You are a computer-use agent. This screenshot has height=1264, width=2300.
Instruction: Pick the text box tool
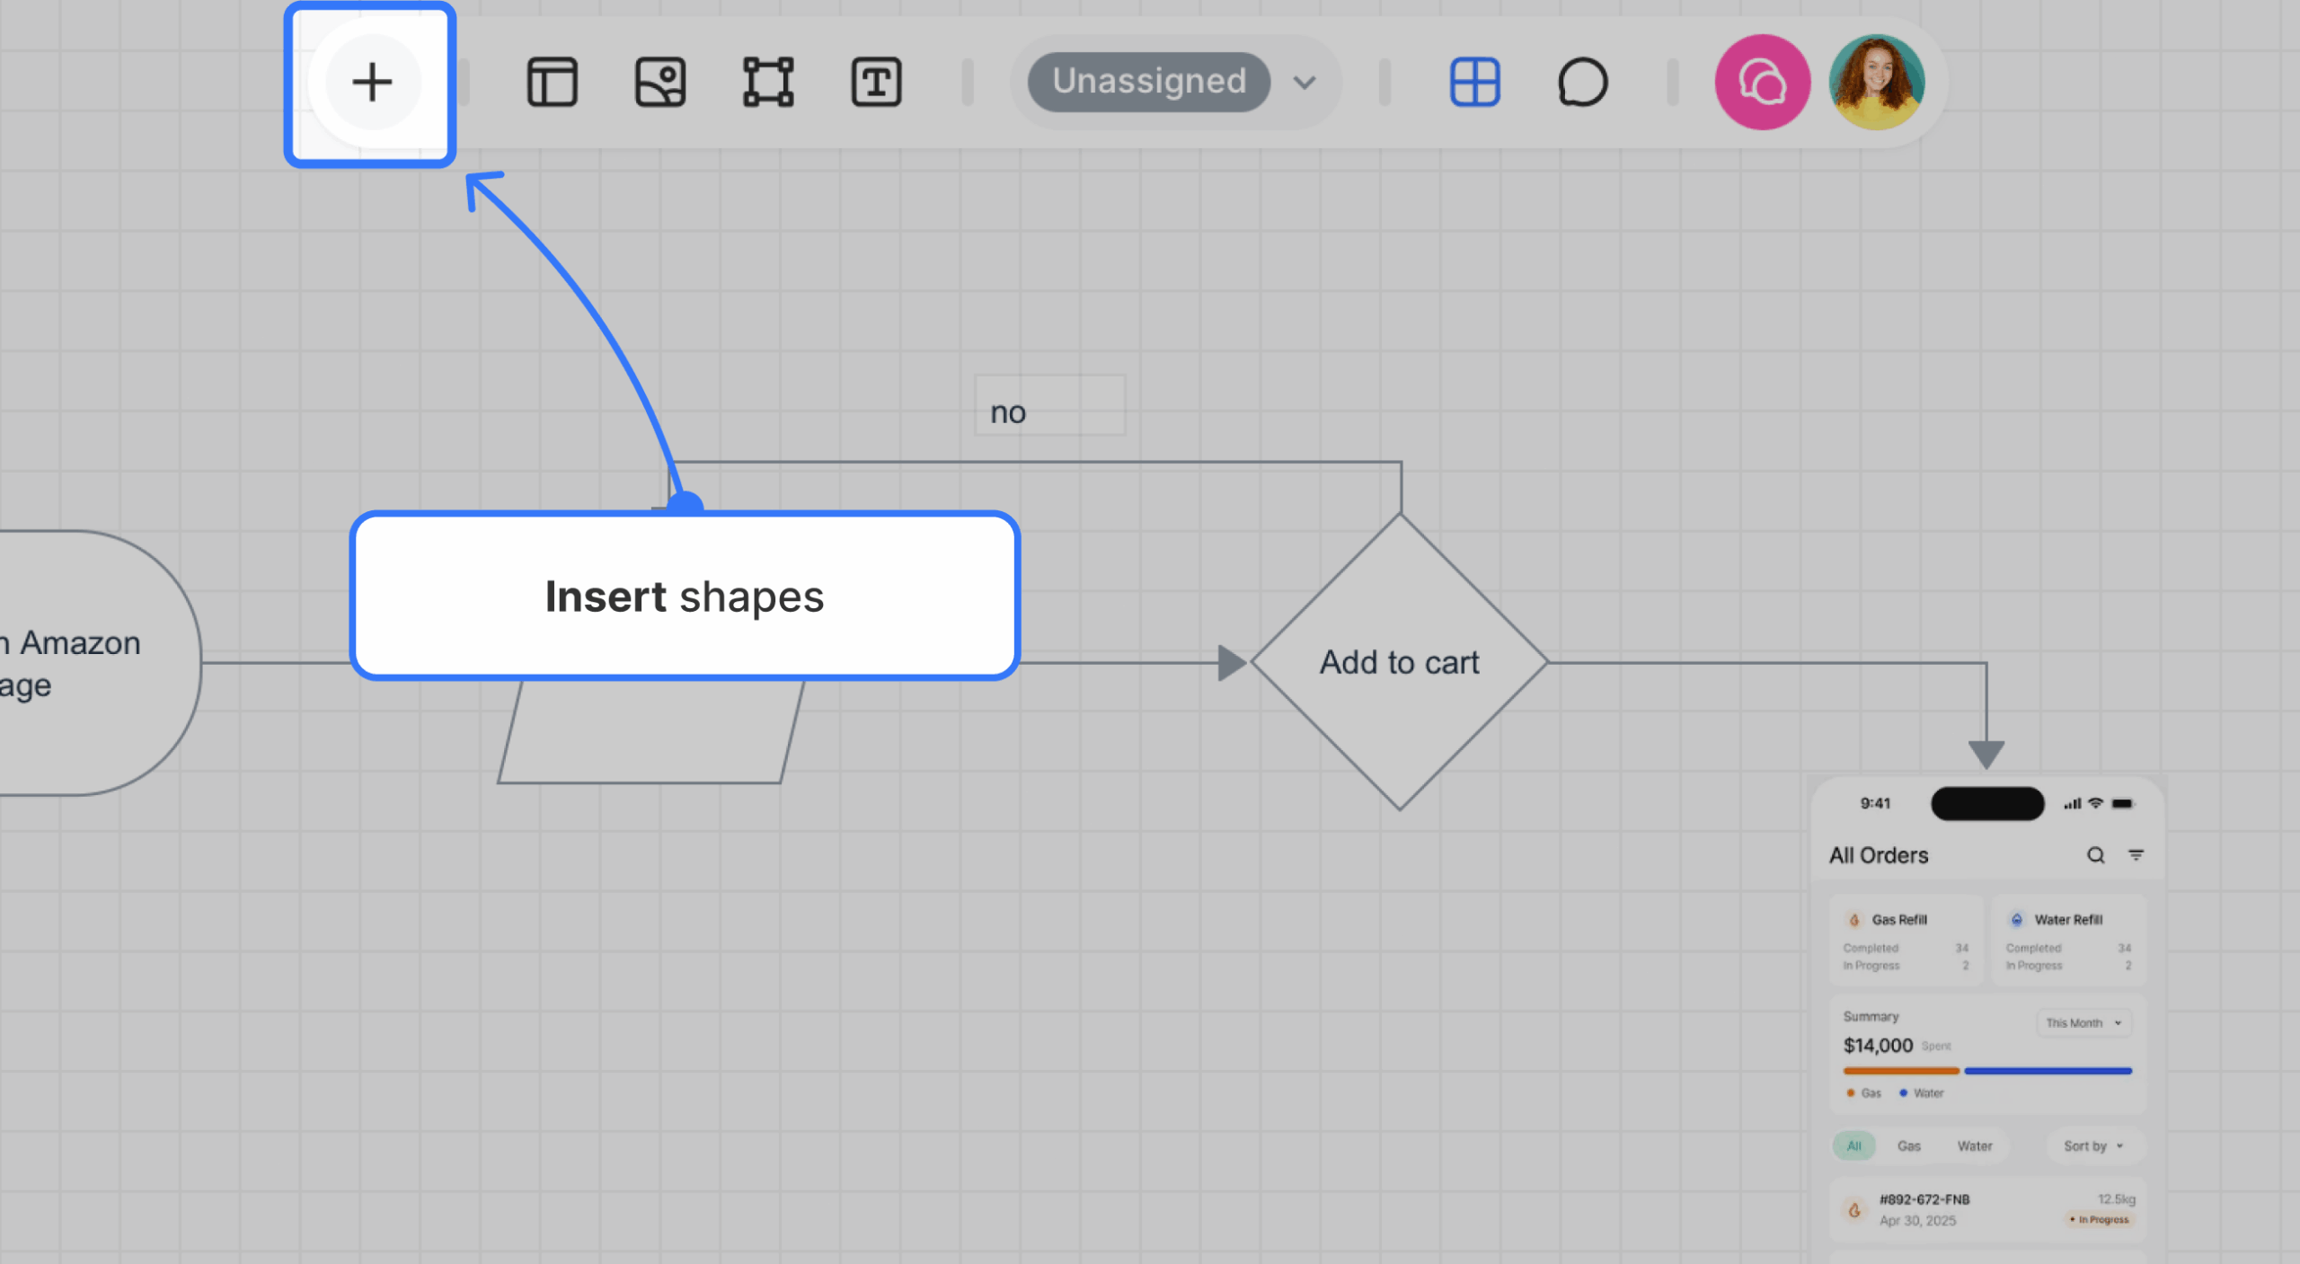coord(876,83)
